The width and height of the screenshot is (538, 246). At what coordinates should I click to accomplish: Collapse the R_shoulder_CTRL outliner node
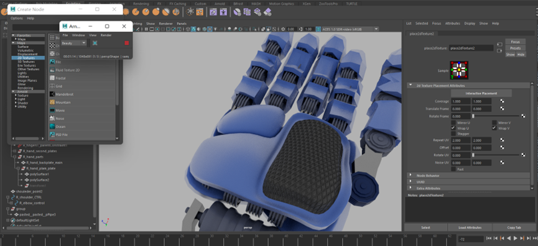(x=8, y=198)
